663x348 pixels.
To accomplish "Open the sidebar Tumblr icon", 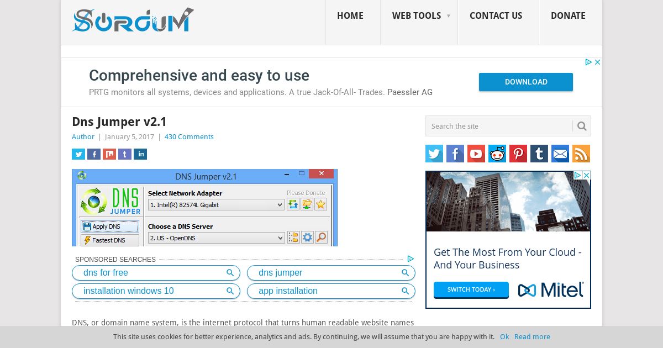I will (x=539, y=154).
